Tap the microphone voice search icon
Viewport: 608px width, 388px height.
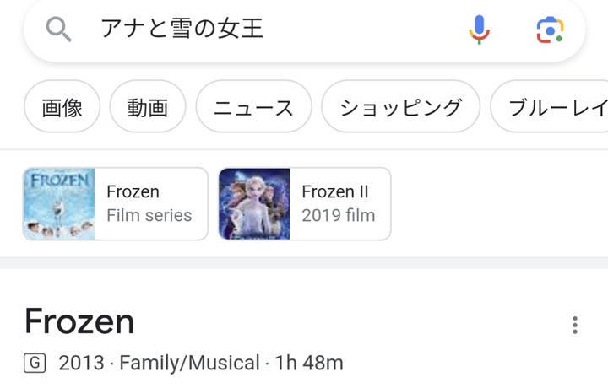click(x=479, y=30)
